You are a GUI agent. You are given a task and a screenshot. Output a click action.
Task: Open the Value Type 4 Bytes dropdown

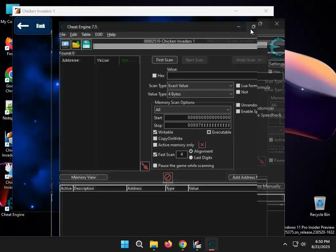coord(200,94)
